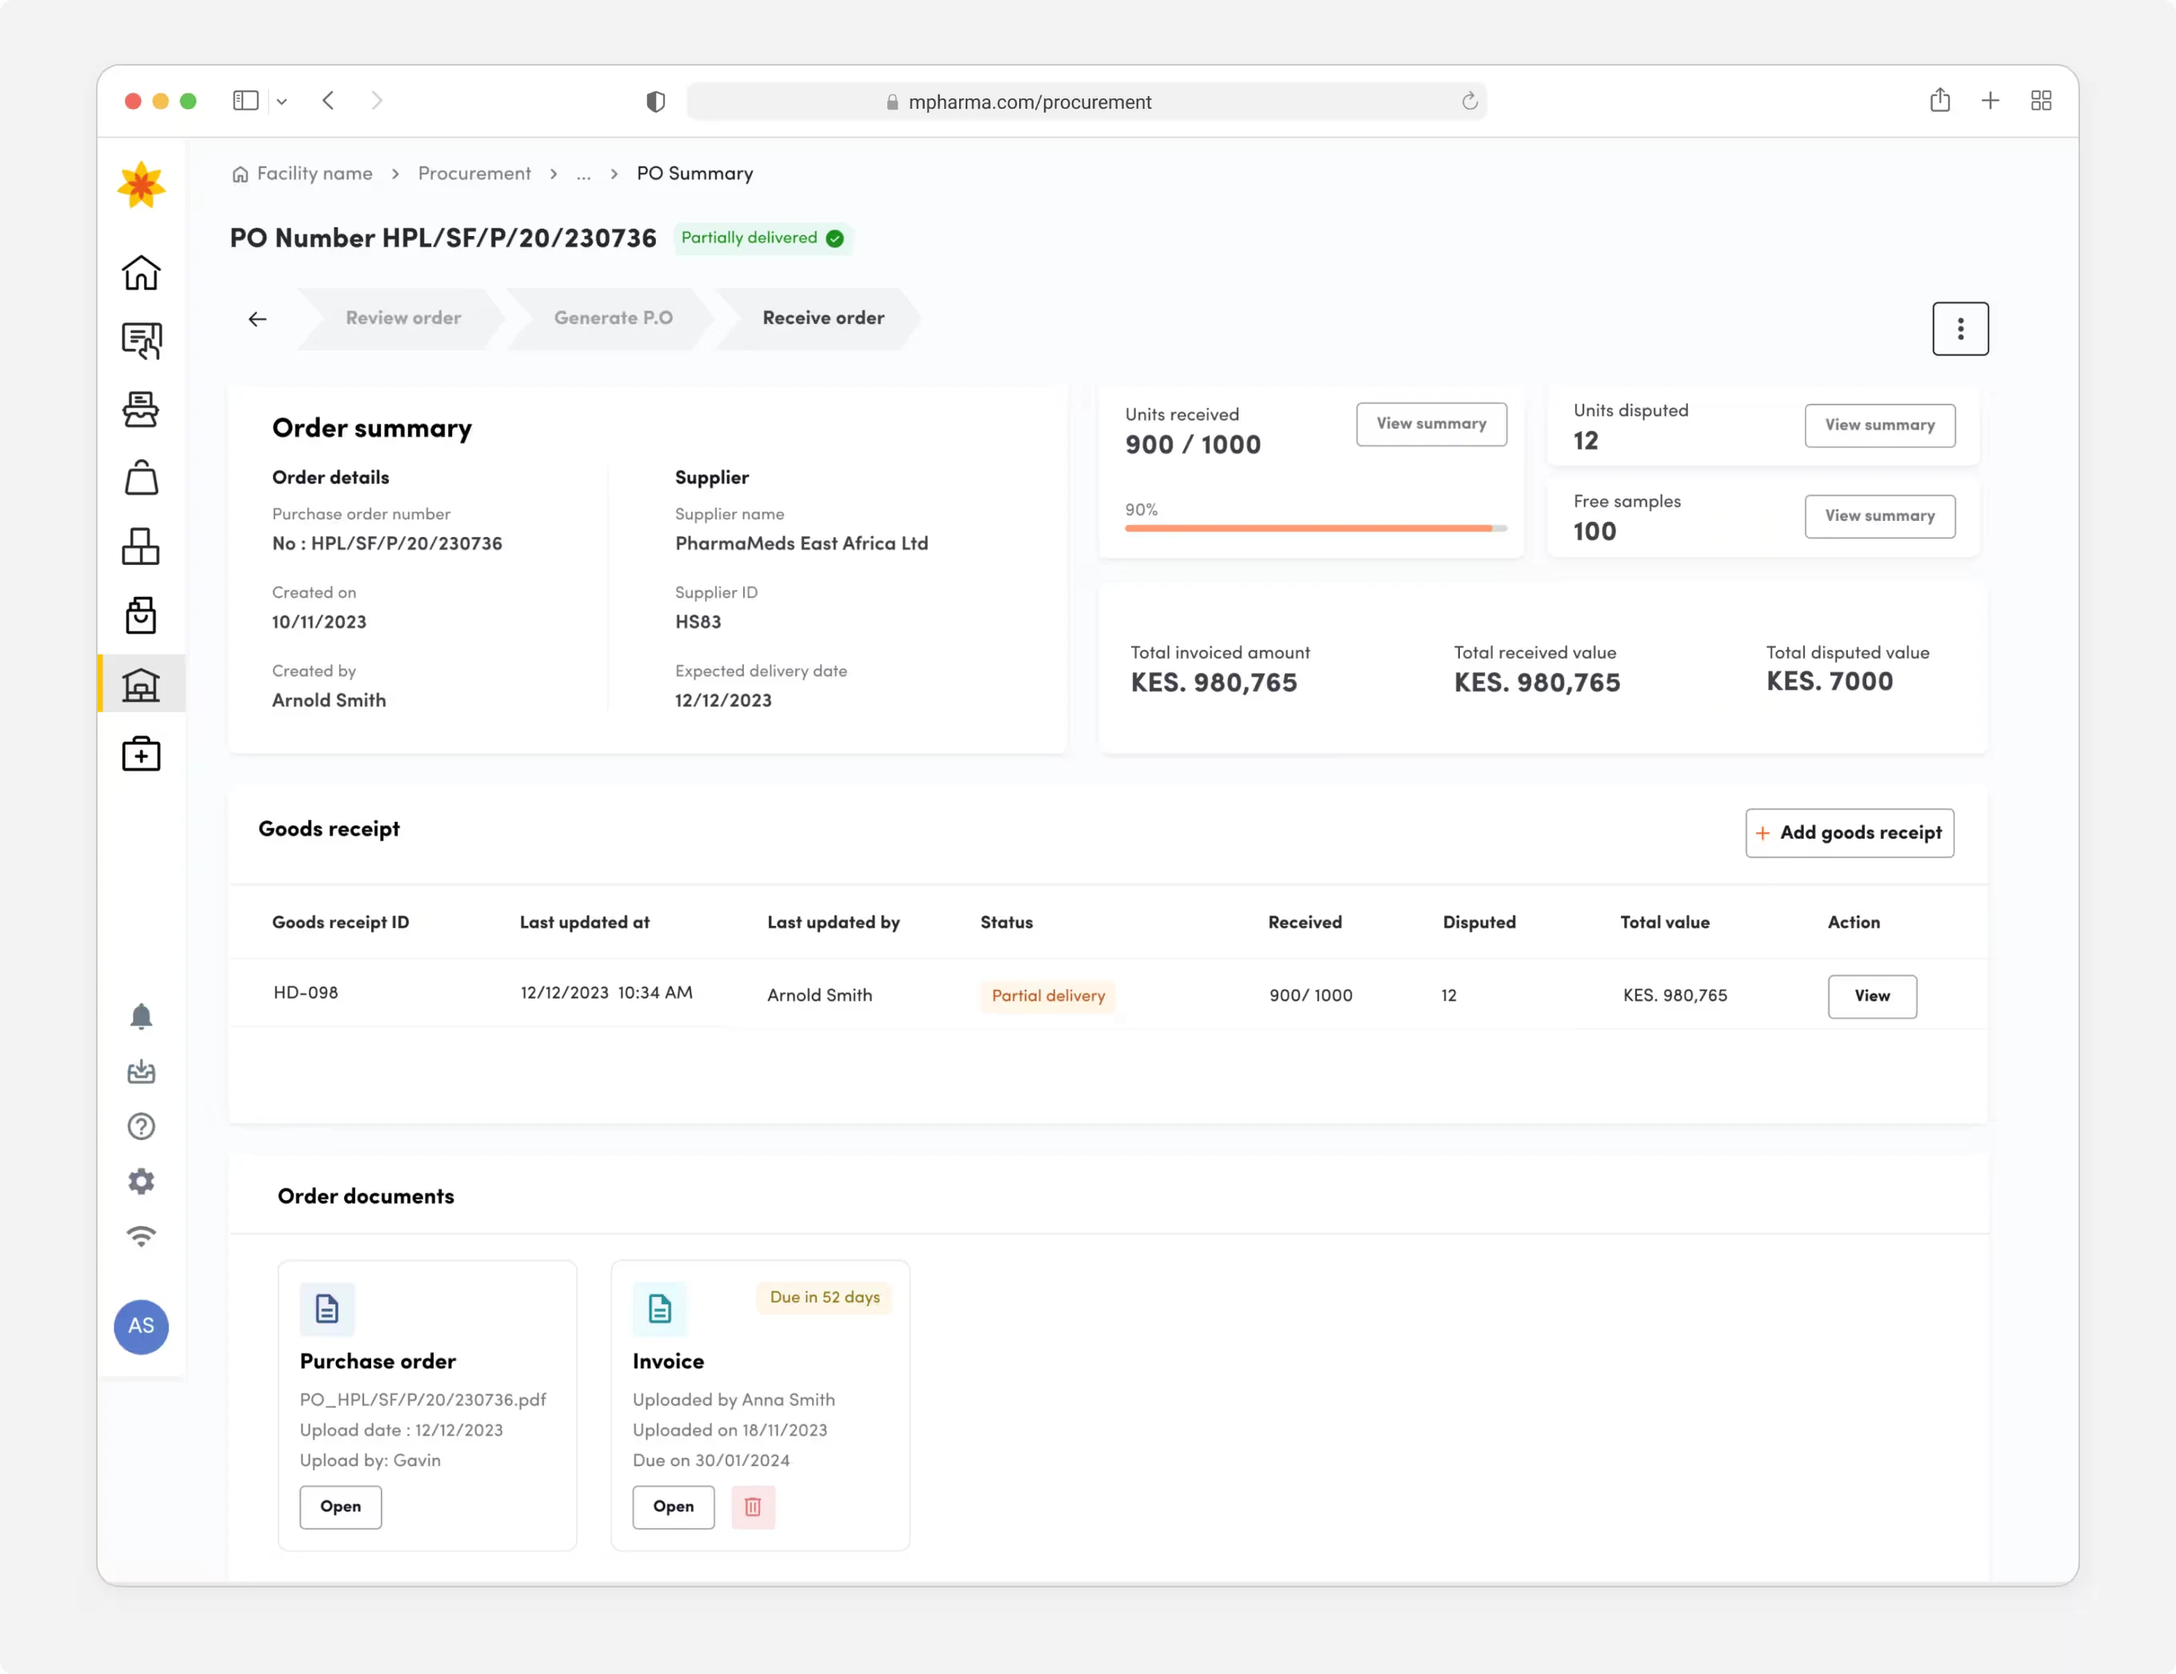Open the medical kit icon in sidebar
The height and width of the screenshot is (1674, 2176).
141,753
